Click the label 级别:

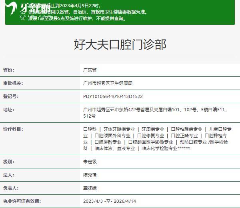coord(8,162)
